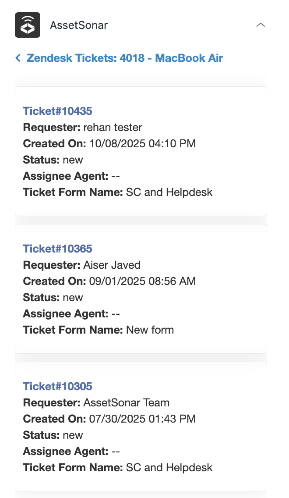This screenshot has height=498, width=289.
Task: Click the back arrow beside Zendesk Tickets
Action: (18, 58)
